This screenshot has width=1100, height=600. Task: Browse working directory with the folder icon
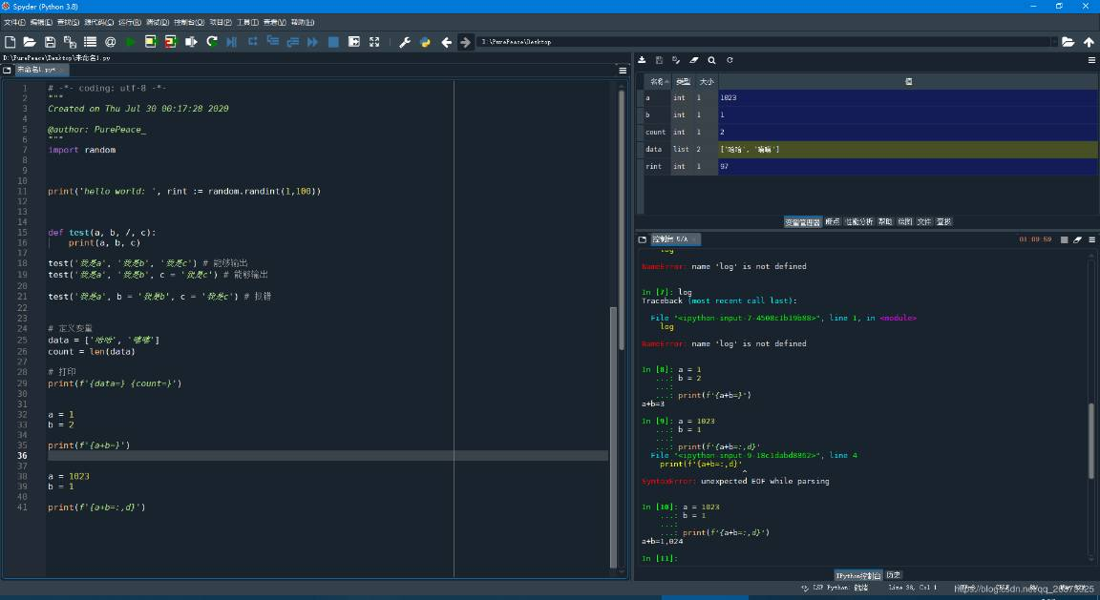pos(1068,42)
